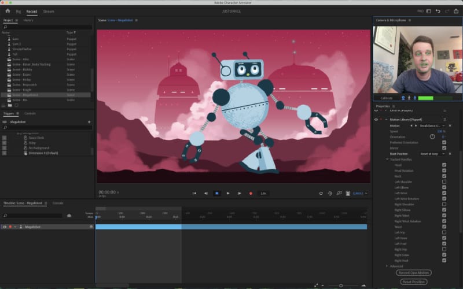The image size is (463, 289).
Task: Open the Root Position dropdown
Action: [432, 154]
